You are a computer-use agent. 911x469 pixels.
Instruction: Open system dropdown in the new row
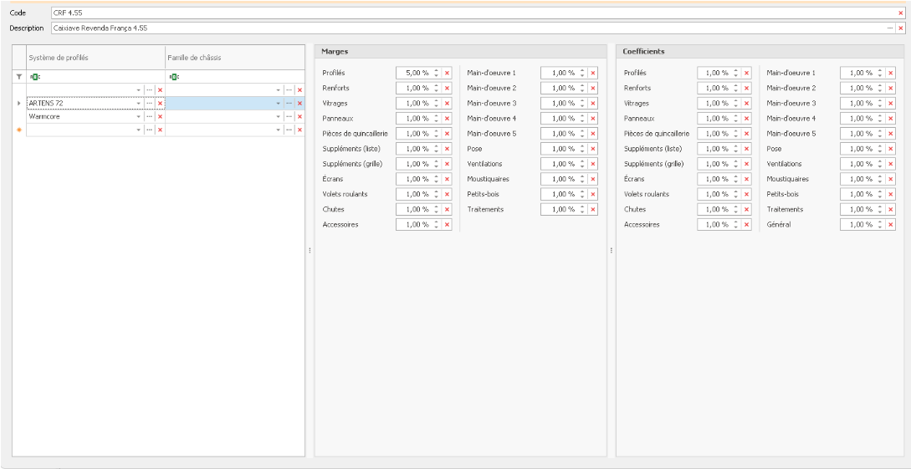138,130
